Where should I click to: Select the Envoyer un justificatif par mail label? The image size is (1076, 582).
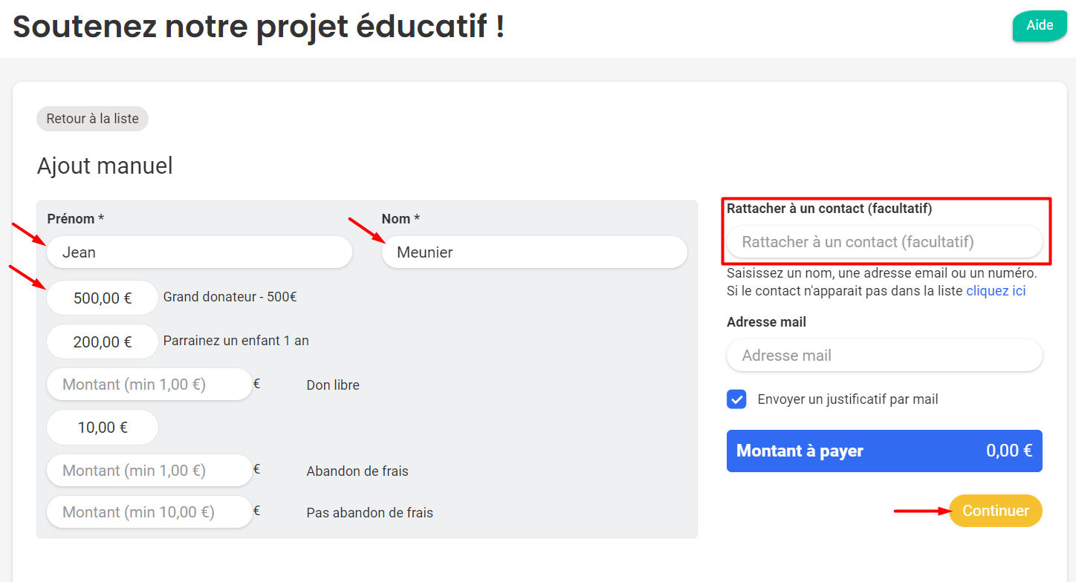coord(848,399)
